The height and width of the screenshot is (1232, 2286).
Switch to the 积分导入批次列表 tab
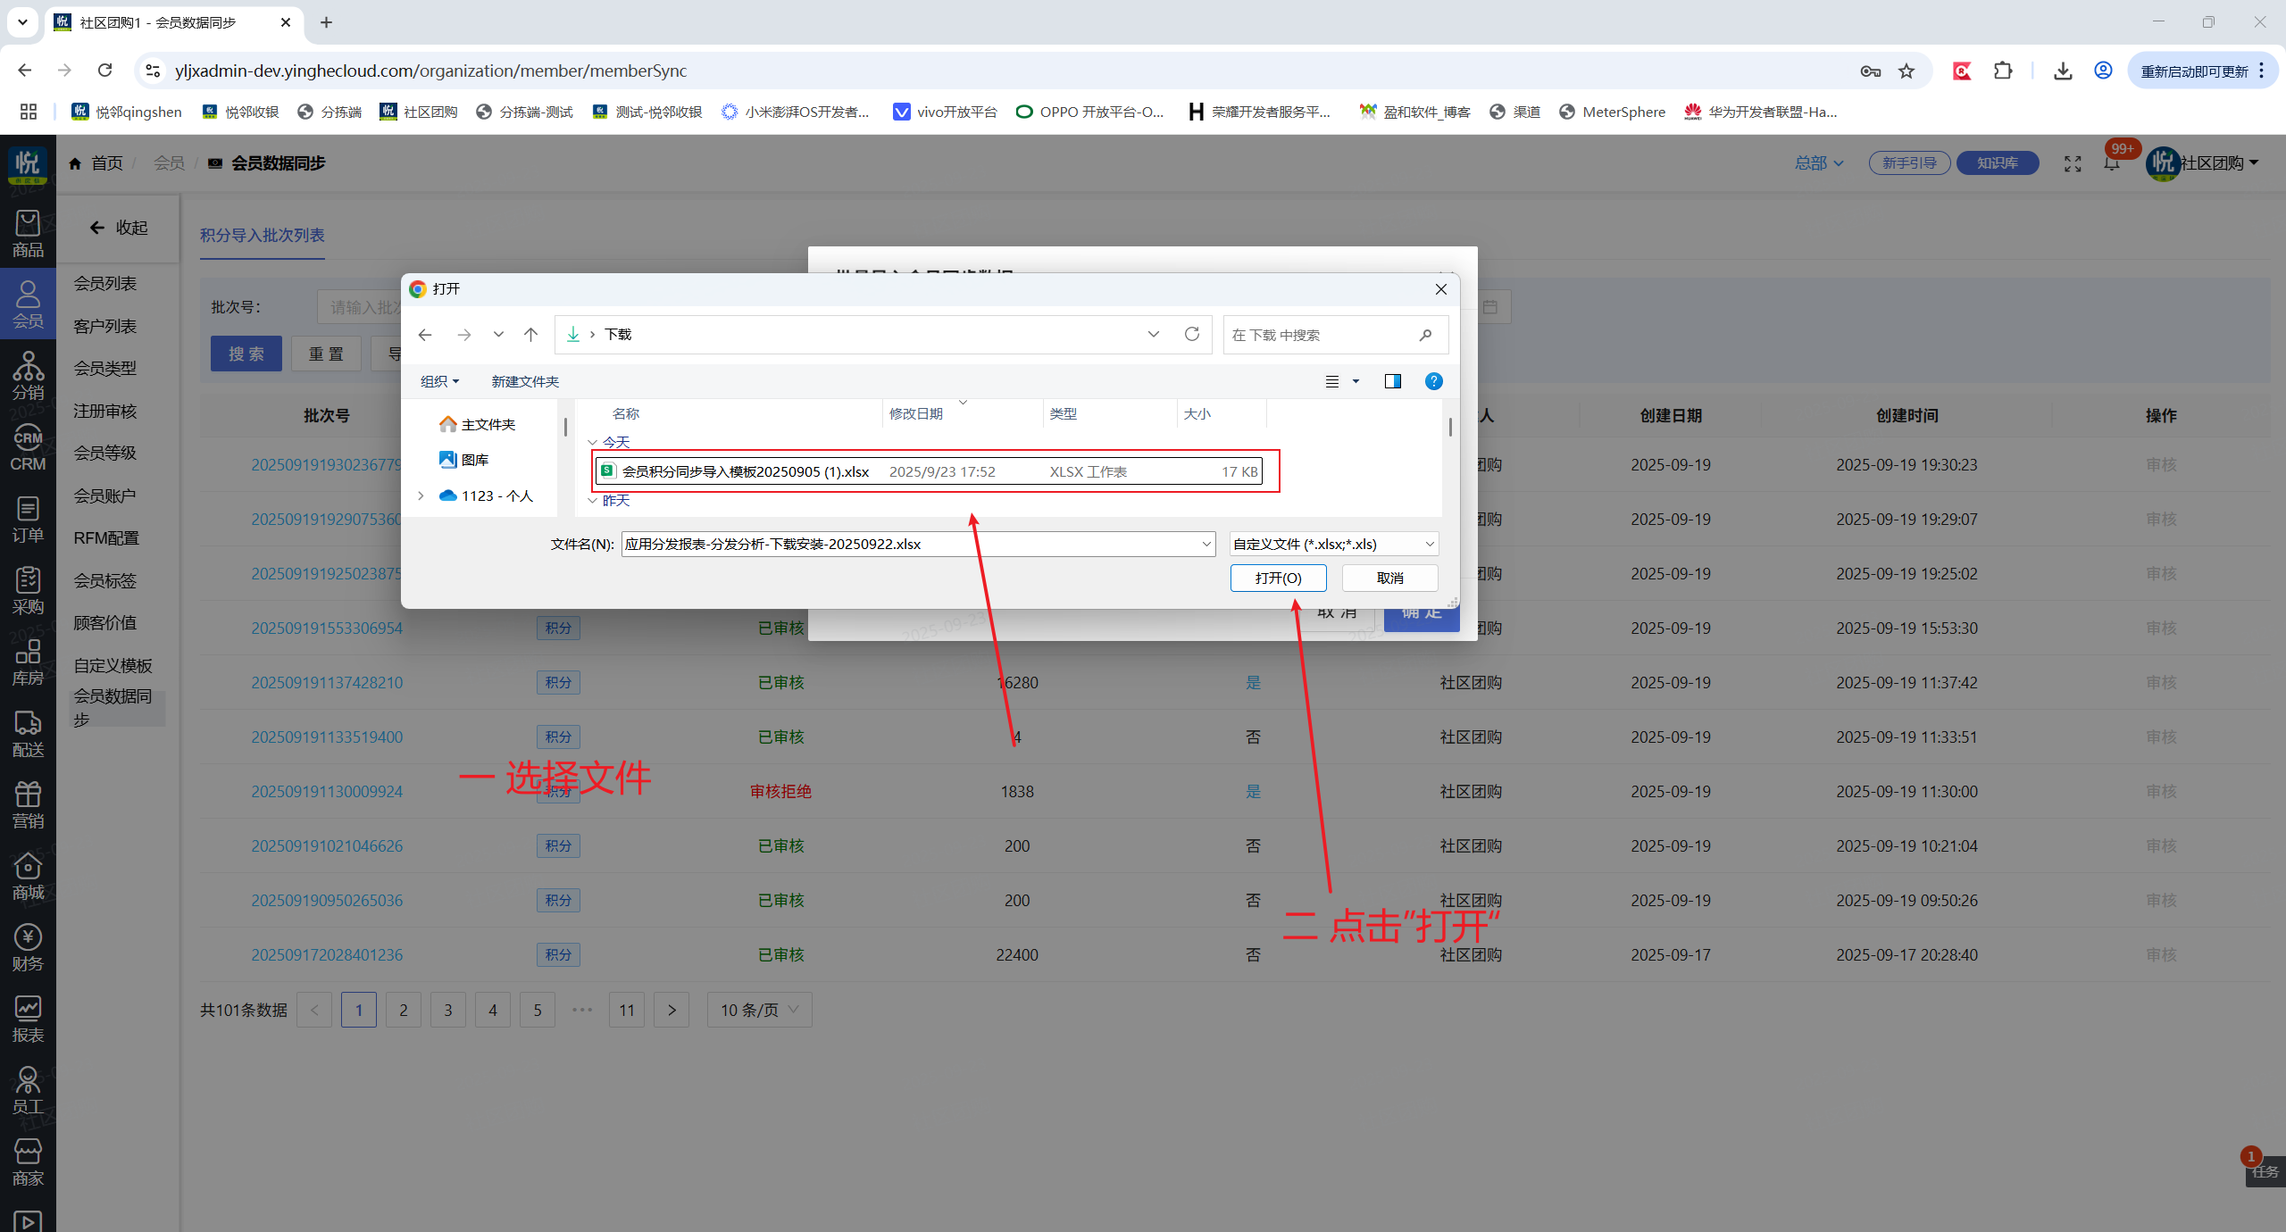(x=262, y=235)
